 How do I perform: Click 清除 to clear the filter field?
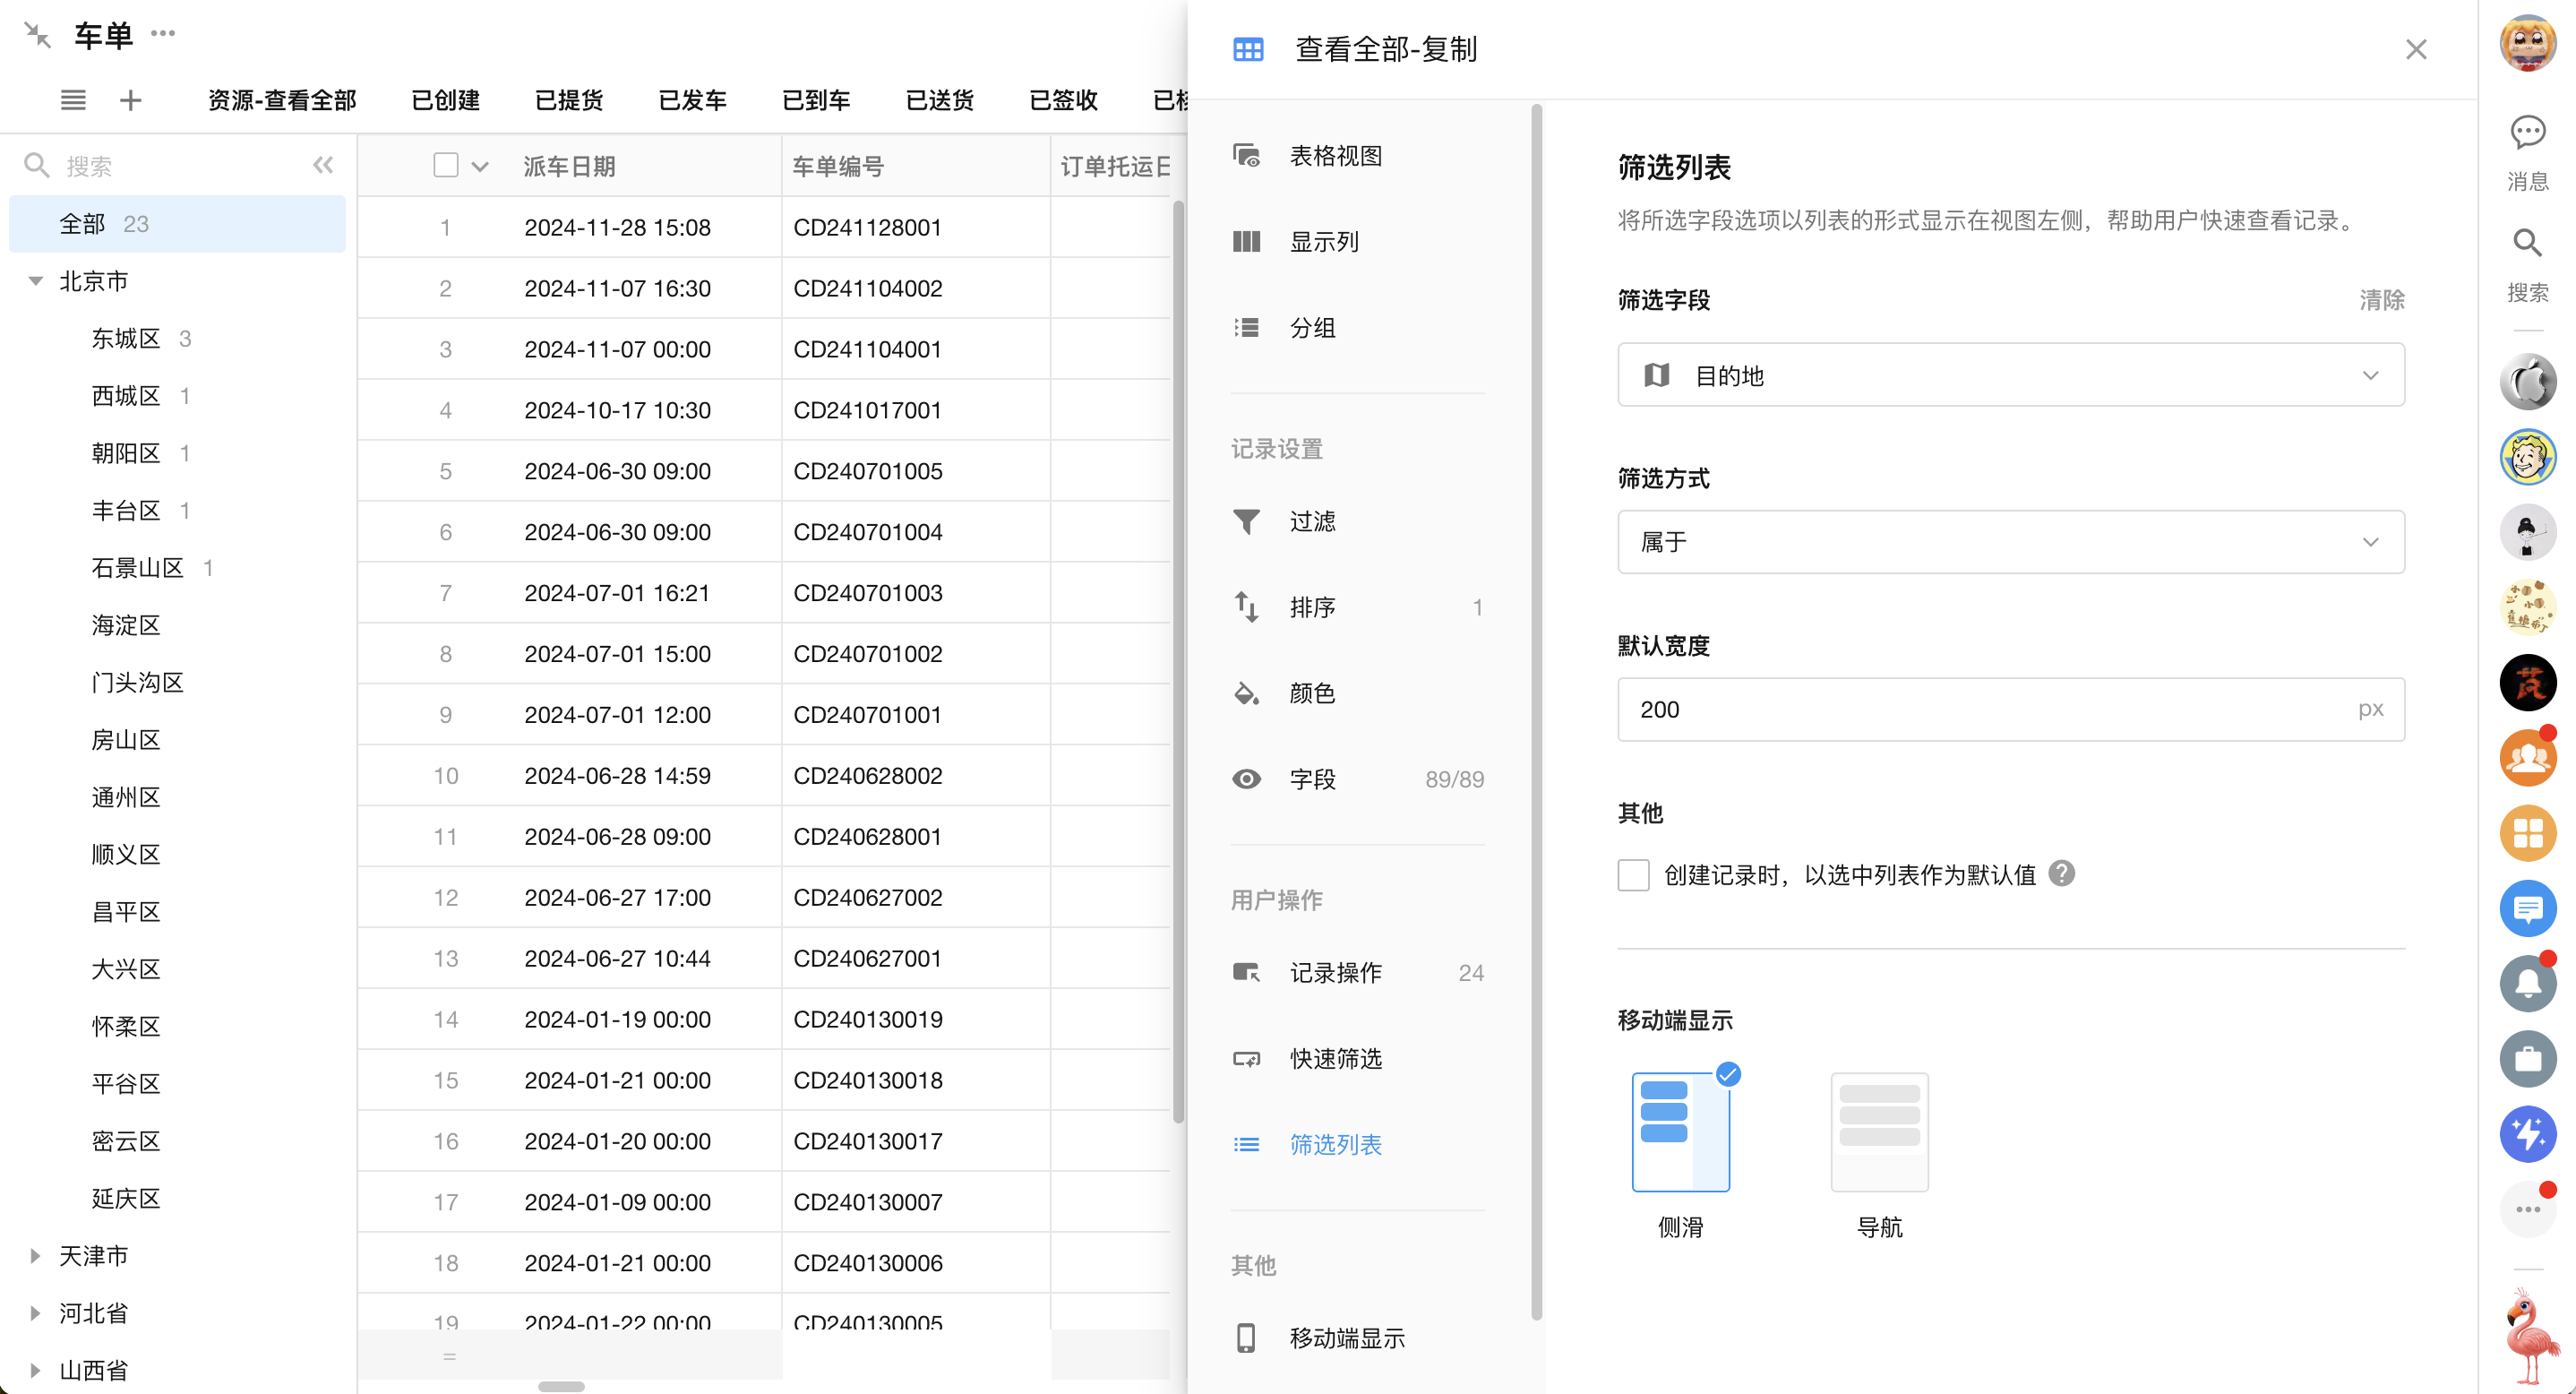[x=2382, y=300]
